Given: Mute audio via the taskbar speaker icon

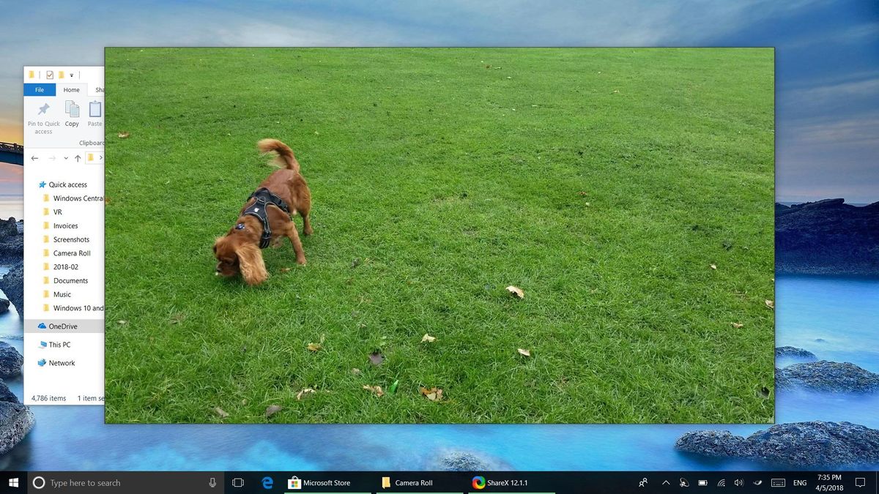Looking at the screenshot, I should click(x=739, y=482).
